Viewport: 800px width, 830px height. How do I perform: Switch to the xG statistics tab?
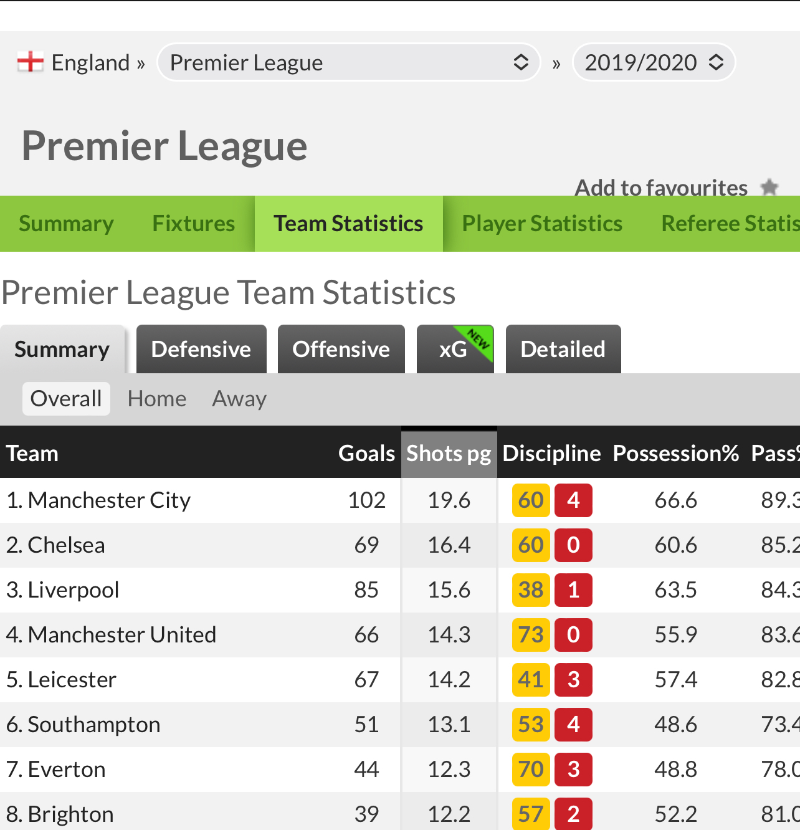tap(455, 349)
